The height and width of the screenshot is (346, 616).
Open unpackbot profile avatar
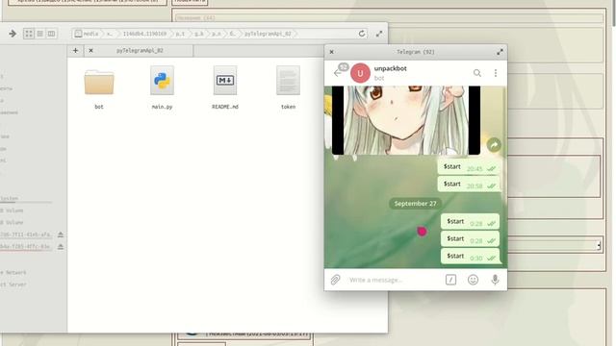click(x=360, y=73)
